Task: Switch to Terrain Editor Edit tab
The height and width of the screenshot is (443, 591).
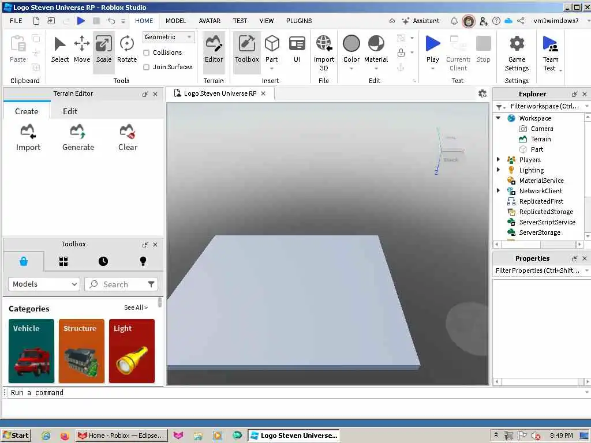Action: [x=70, y=111]
